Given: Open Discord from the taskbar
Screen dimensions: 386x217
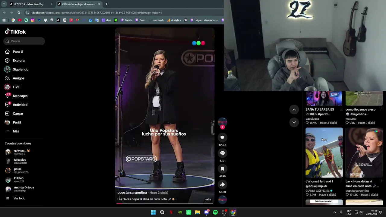Looking at the screenshot, I should [x=207, y=212].
